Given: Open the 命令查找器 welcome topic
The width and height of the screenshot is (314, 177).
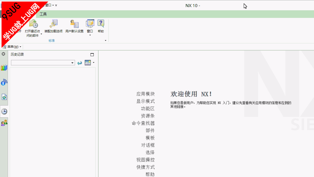Looking at the screenshot, I should 143,123.
